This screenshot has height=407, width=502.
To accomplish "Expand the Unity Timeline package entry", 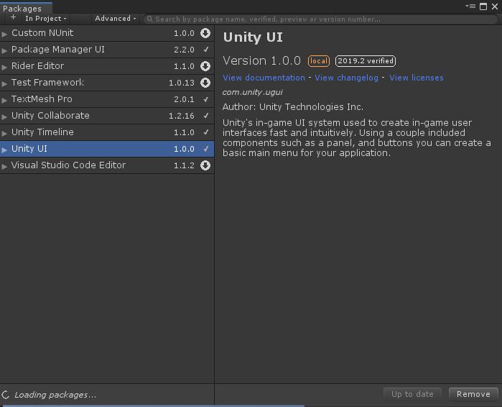I will point(5,133).
